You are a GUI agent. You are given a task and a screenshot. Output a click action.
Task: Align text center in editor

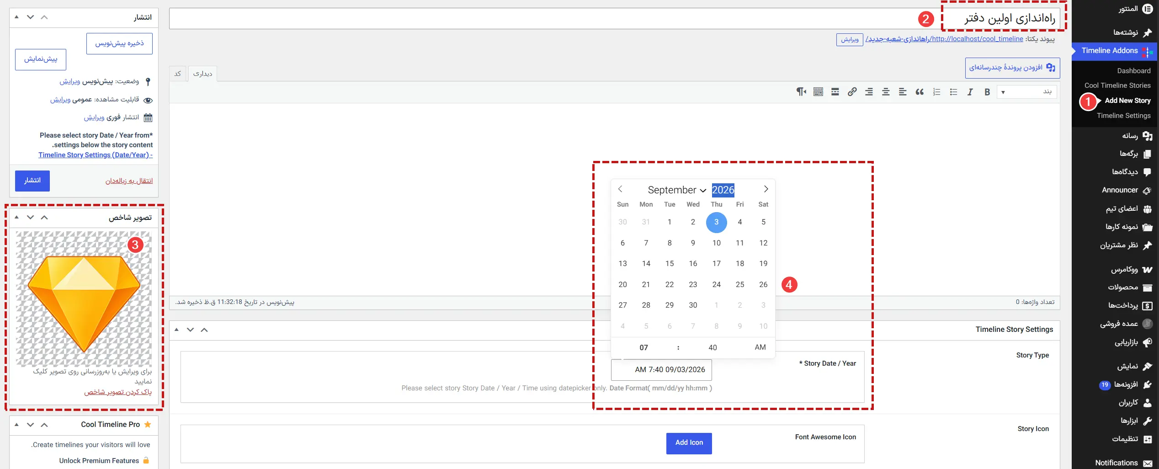click(x=886, y=92)
